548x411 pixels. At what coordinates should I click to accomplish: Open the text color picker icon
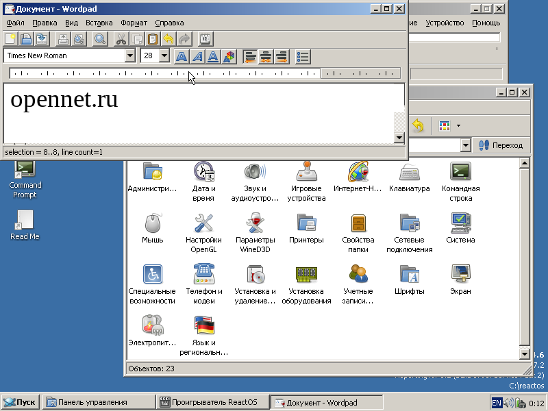pos(229,56)
